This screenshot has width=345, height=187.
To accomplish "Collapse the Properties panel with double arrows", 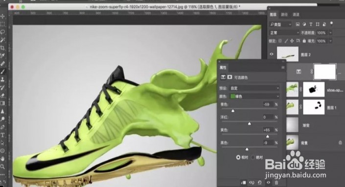I will pyautogui.click(x=283, y=62).
